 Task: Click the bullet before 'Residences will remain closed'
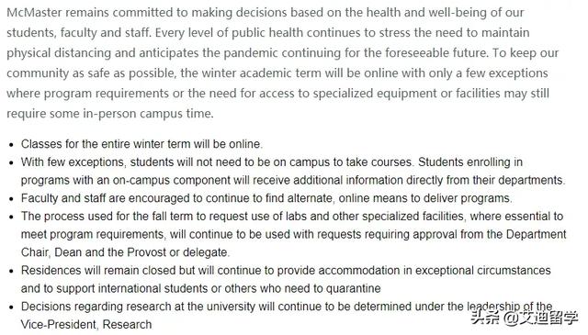click(x=12, y=272)
